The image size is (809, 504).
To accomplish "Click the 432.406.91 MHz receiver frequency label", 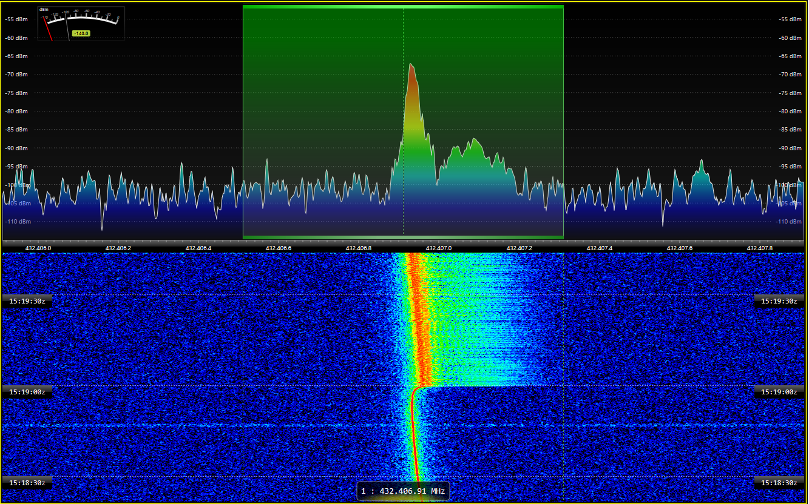I will pyautogui.click(x=403, y=491).
